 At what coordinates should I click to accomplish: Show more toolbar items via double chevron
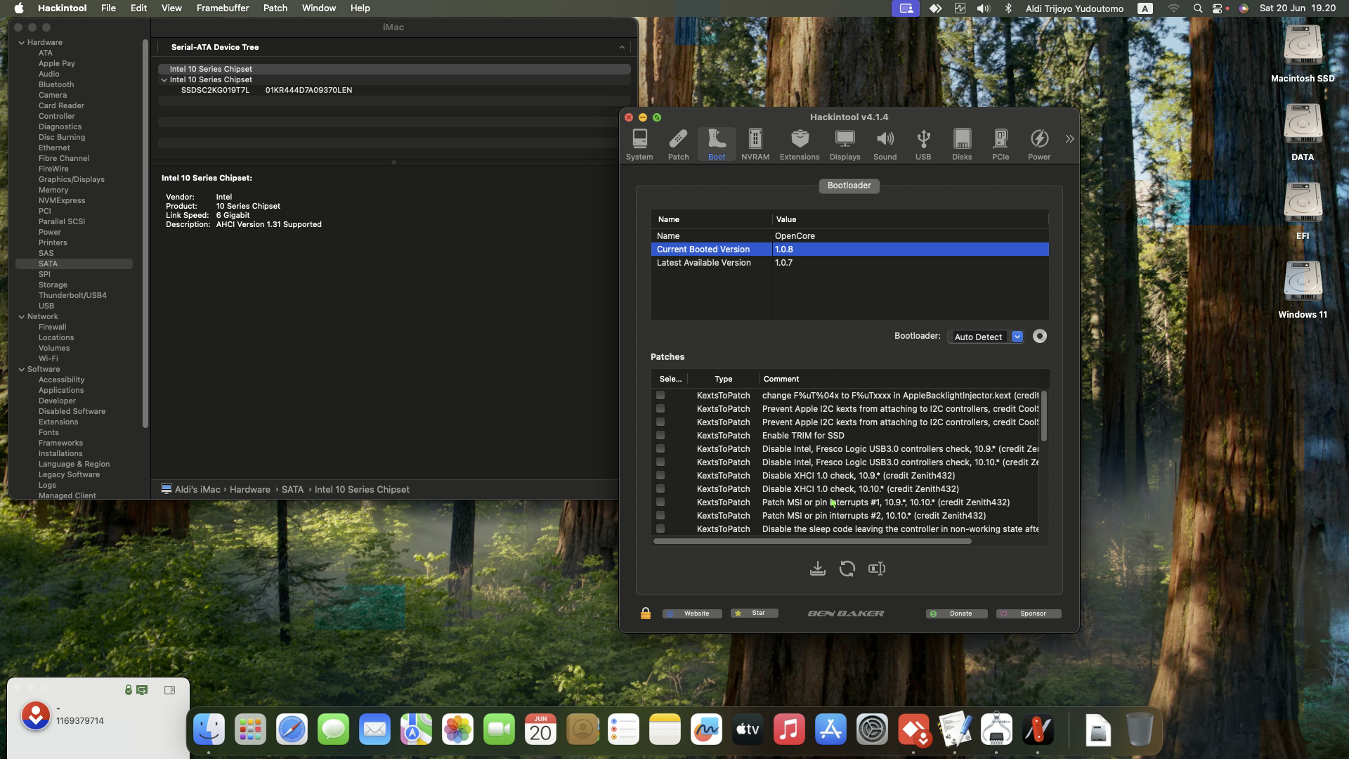(1069, 139)
